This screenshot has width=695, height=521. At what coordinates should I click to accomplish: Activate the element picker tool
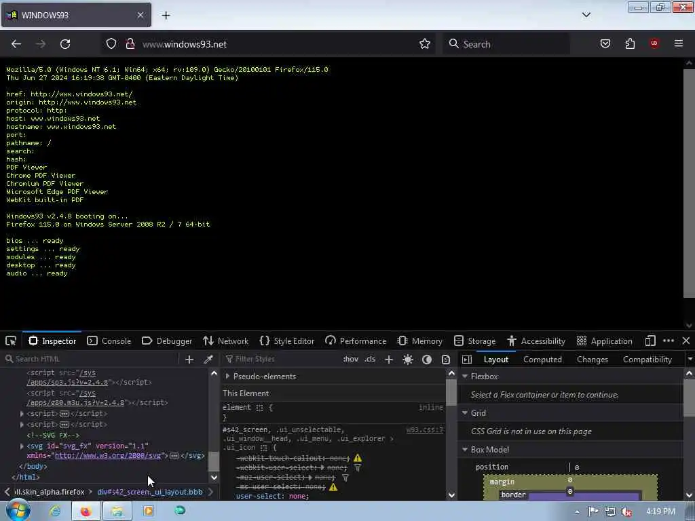(11, 341)
